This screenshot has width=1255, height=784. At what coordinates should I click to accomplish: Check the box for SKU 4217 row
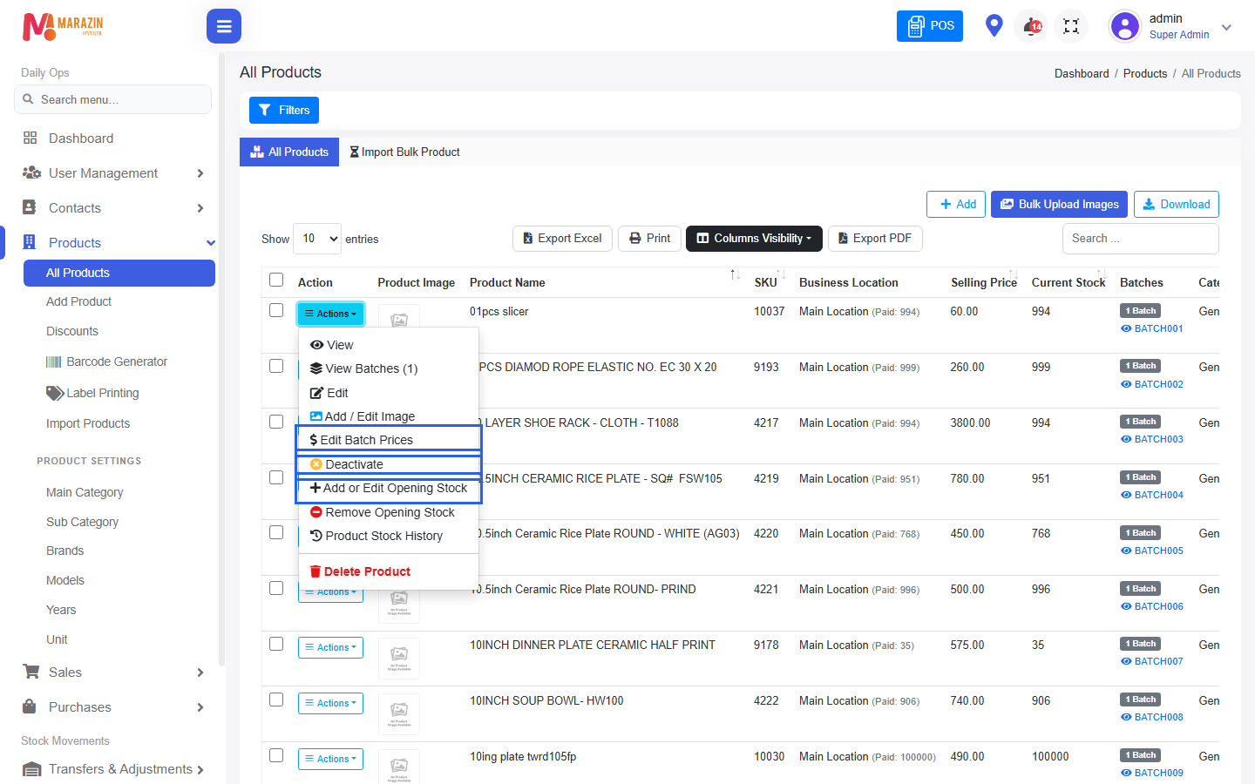(276, 422)
